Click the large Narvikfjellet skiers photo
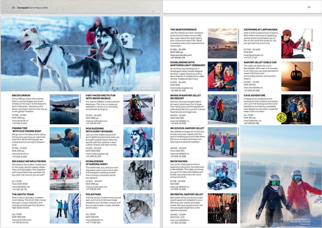 pos(281,176)
